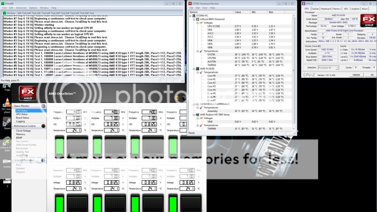Switch to the SPD tab in CPU-Z
Image resolution: width=377 pixels, height=212 pixels.
point(346,9)
